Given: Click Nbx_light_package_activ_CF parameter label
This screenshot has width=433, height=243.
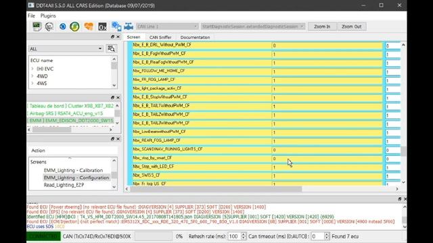Looking at the screenshot, I should (157, 88).
